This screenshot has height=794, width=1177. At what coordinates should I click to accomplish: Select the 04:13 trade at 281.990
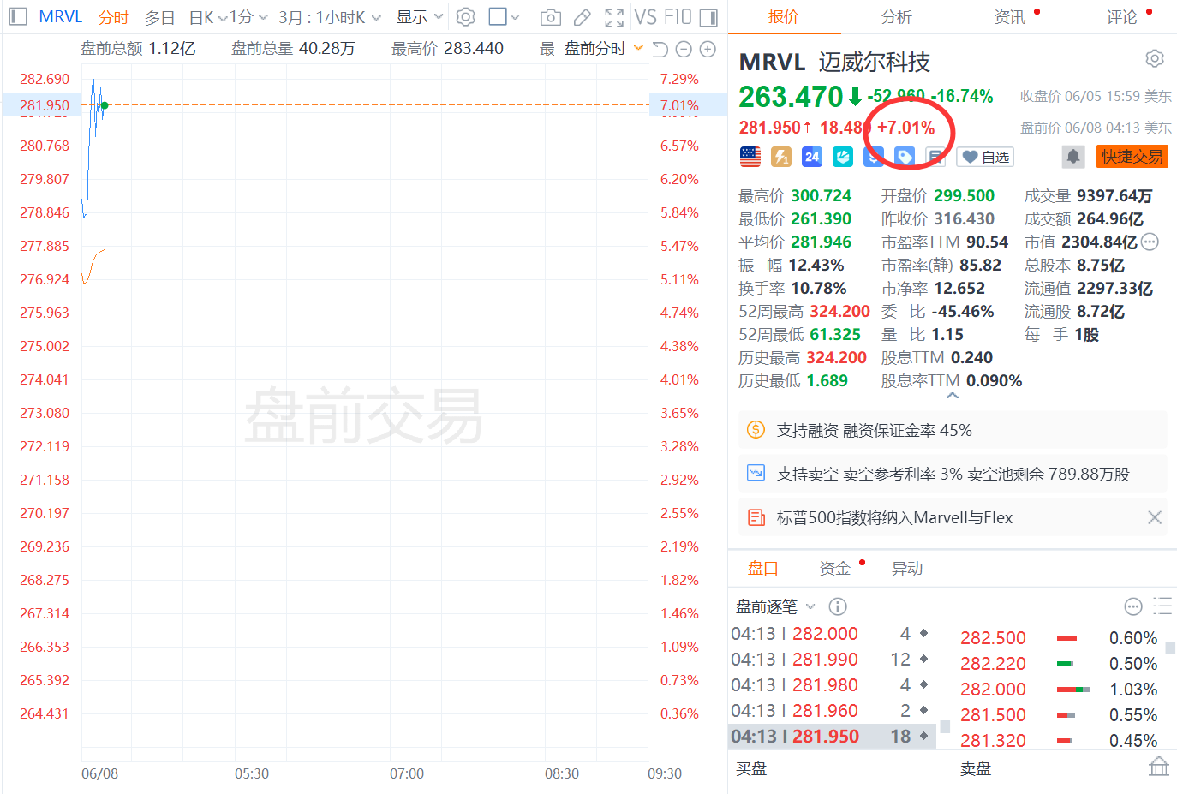pyautogui.click(x=830, y=660)
